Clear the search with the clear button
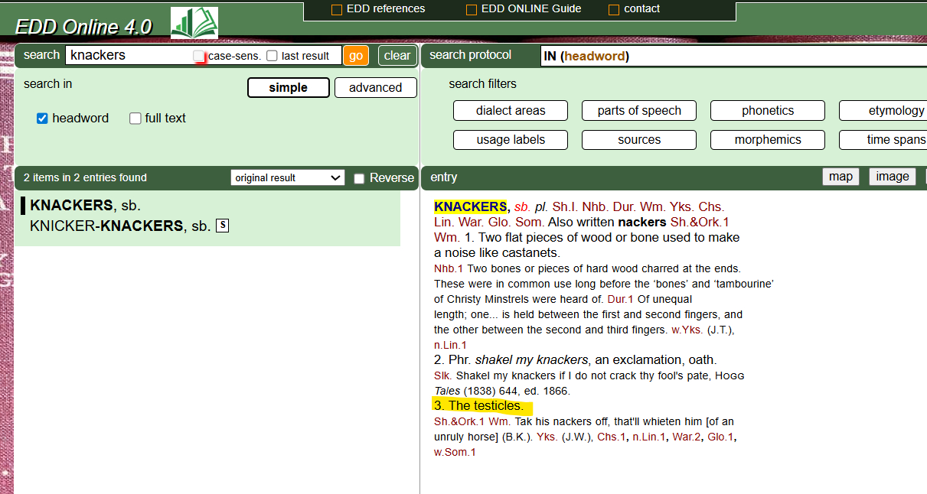 click(397, 55)
